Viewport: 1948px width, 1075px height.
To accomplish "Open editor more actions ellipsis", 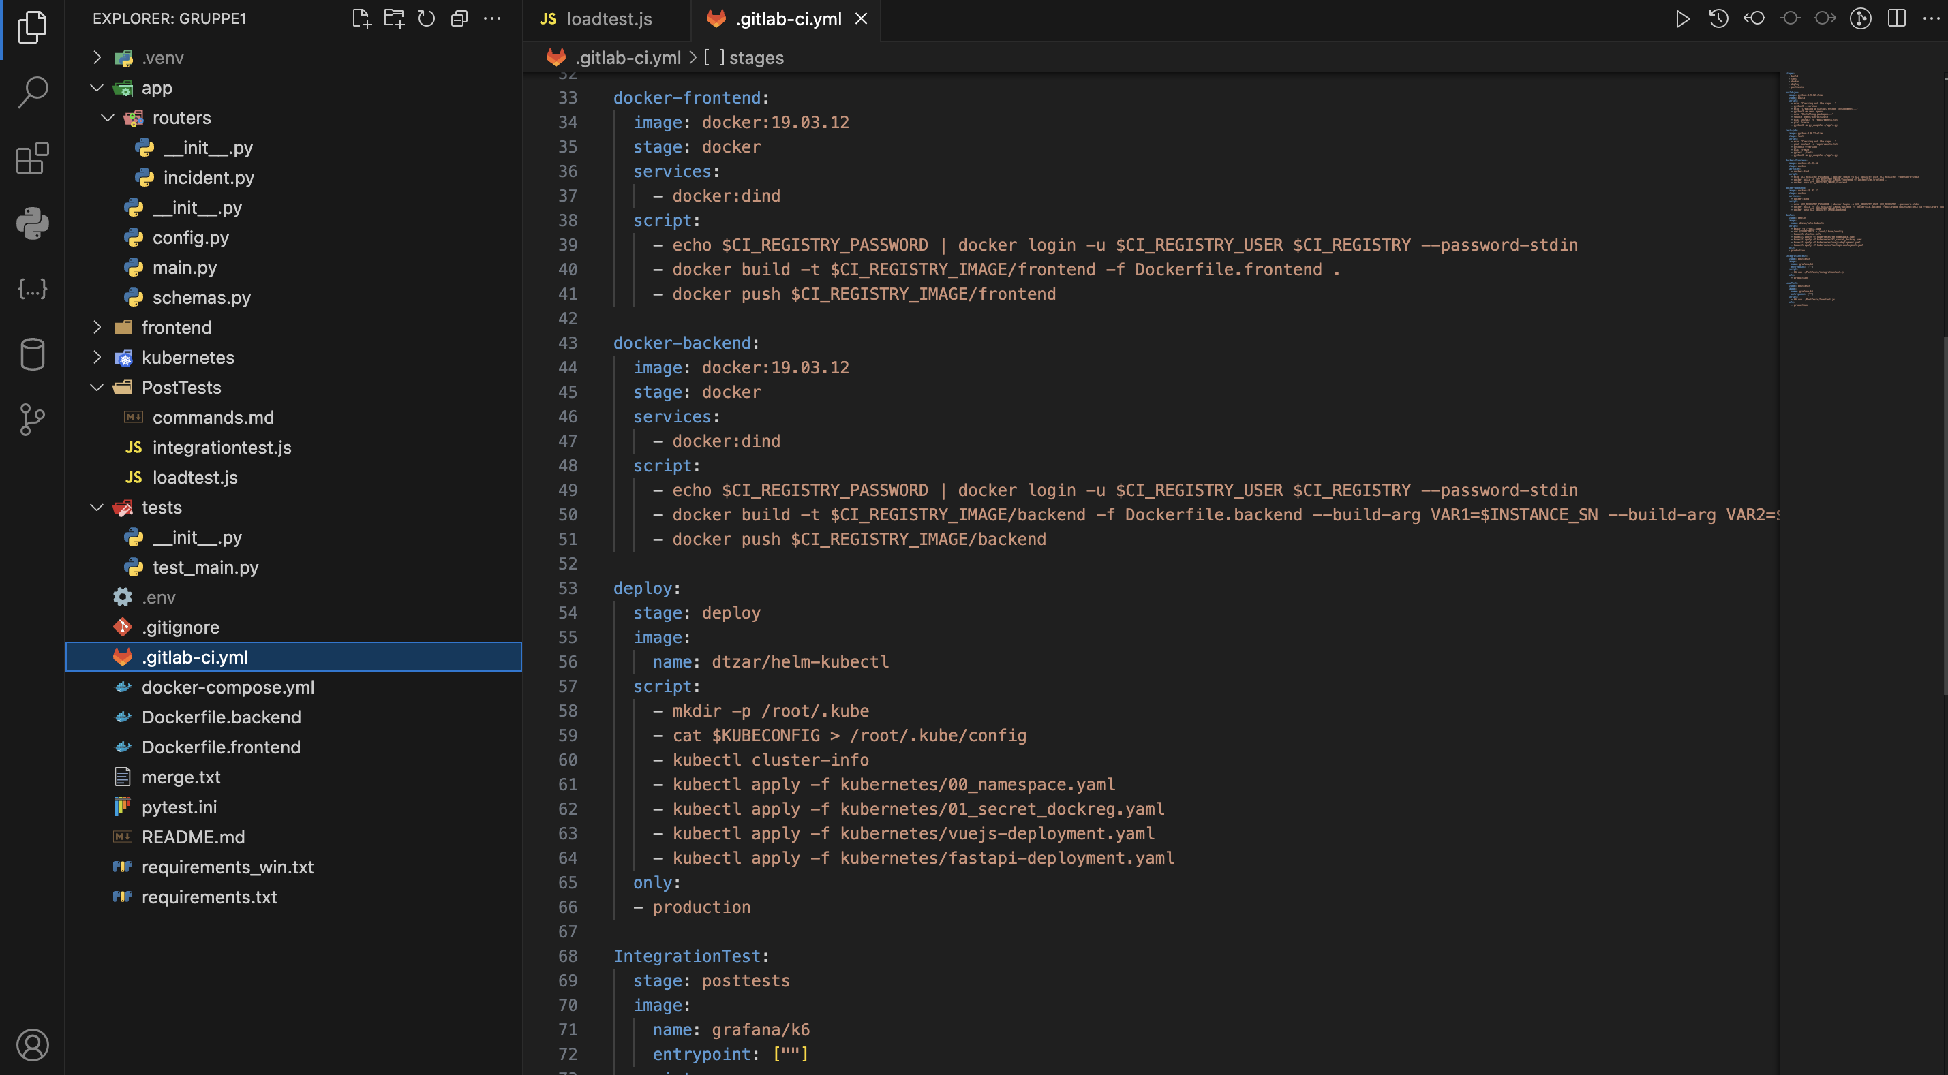I will coord(1930,18).
